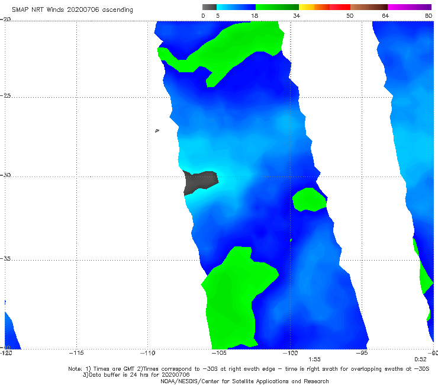The height and width of the screenshot is (385, 438).
Task: Click the small island marker west of the swath
Action: coord(157,130)
